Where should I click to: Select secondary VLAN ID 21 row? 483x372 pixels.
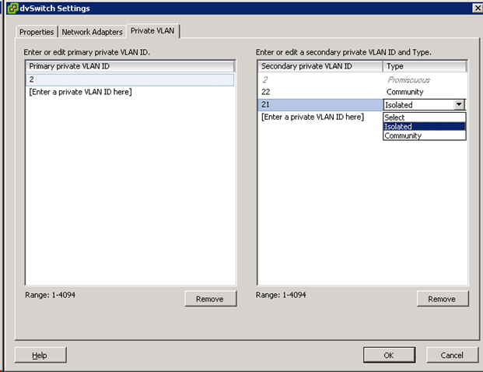click(319, 104)
